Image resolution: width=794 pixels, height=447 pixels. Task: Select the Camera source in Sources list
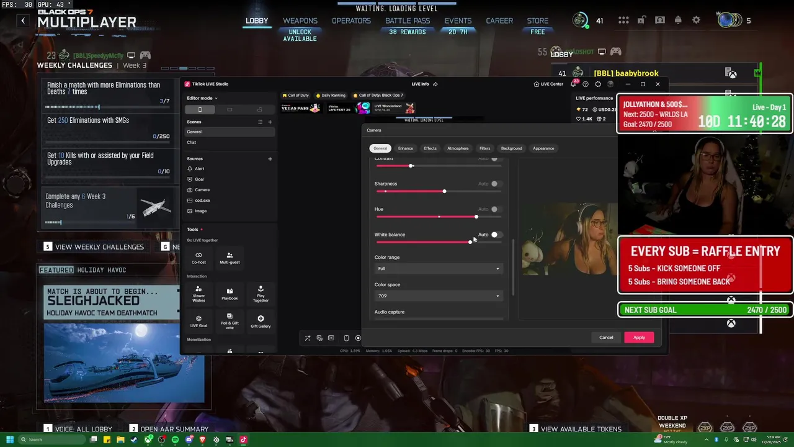pyautogui.click(x=229, y=190)
